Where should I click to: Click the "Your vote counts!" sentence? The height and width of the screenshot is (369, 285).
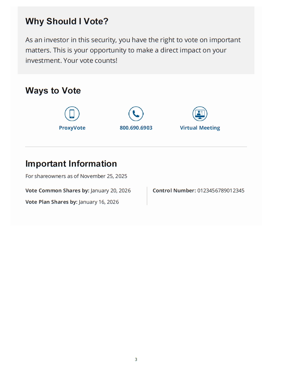[90, 60]
